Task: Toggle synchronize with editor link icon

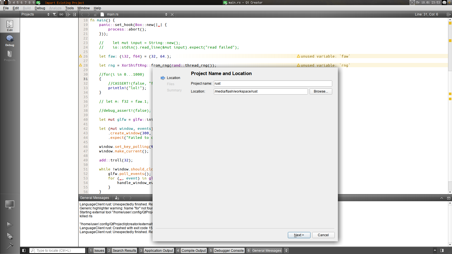Action: click(x=61, y=14)
